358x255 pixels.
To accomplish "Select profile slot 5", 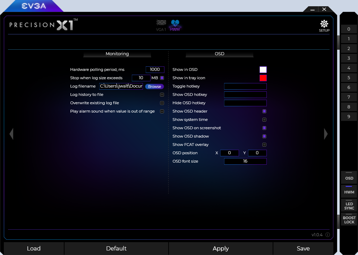I will tap(349, 77).
